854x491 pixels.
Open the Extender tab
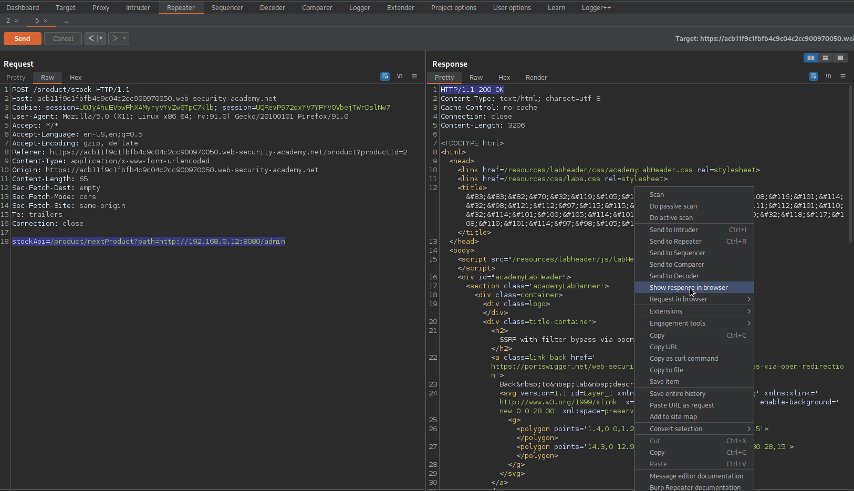(x=401, y=7)
